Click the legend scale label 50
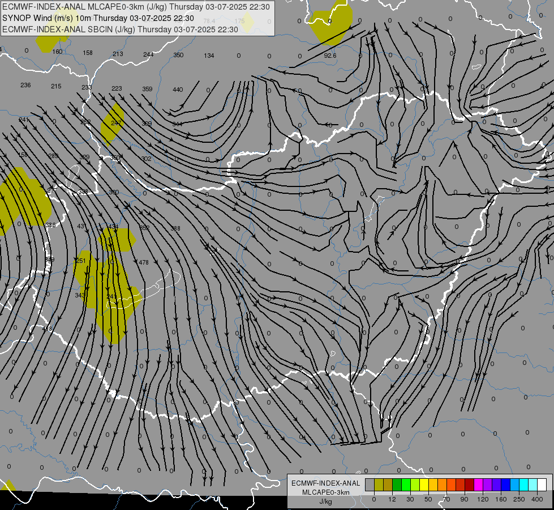Image resolution: width=554 pixels, height=510 pixels. pos(428,499)
